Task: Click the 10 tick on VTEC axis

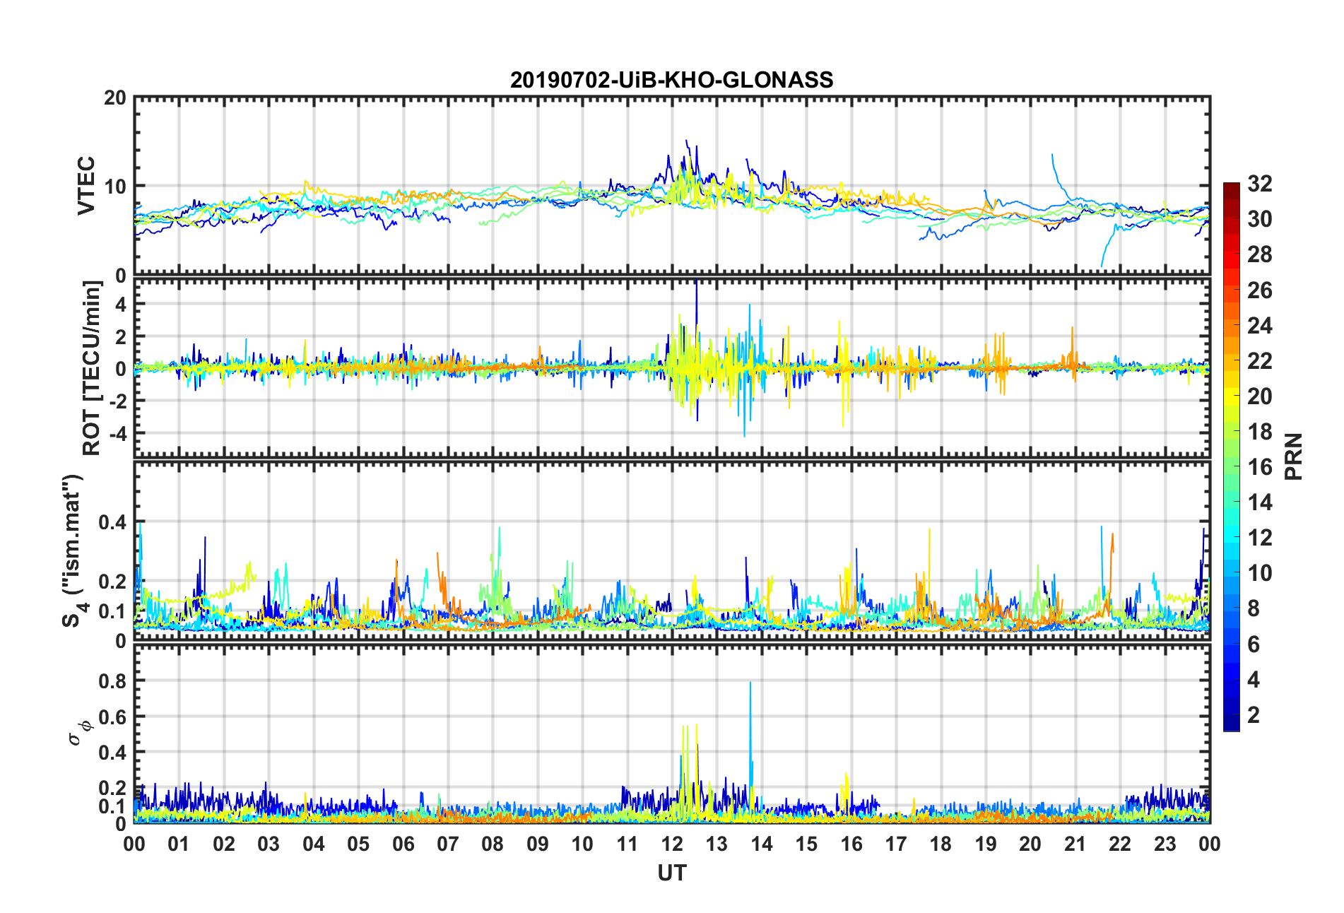Action: pos(115,187)
